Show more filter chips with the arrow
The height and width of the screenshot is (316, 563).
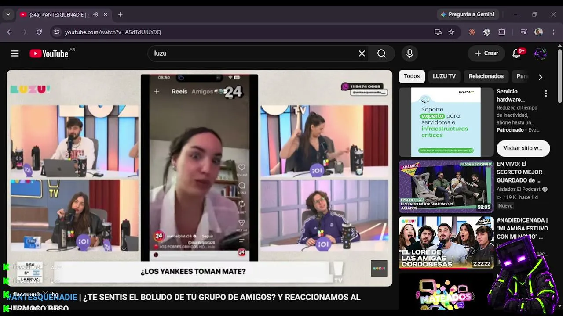pos(540,77)
